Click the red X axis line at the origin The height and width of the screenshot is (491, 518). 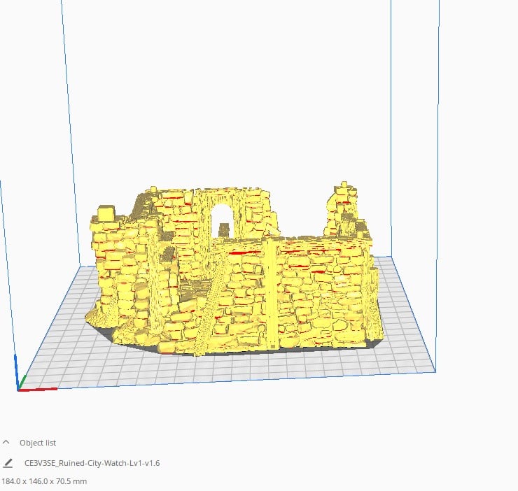pos(38,390)
